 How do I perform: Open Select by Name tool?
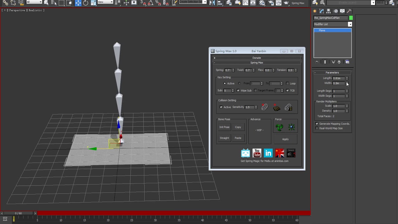(53, 2)
